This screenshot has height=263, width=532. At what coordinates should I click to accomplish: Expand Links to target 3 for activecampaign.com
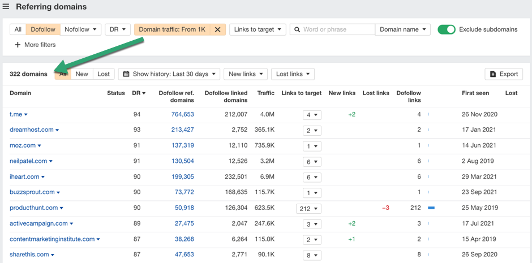[312, 224]
